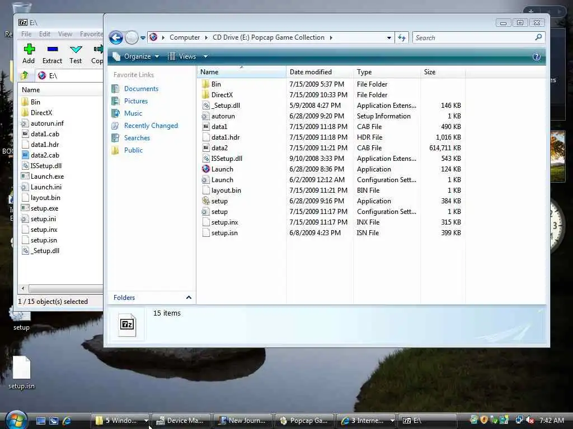Screen dimensions: 573x429
Task: Click the setup.isn desktop icon
Action: tap(22, 373)
